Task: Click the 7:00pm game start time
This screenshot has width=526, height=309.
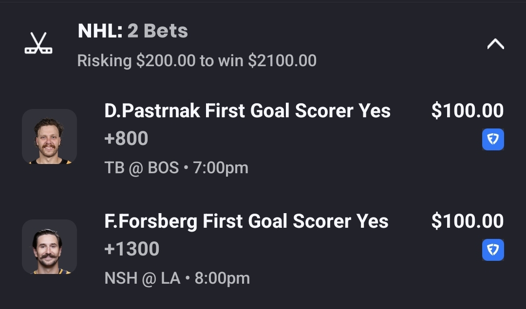Action: [221, 168]
